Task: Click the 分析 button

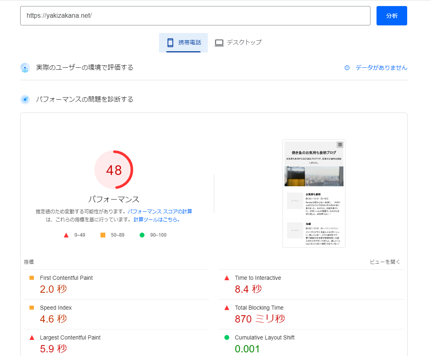Action: [x=391, y=16]
